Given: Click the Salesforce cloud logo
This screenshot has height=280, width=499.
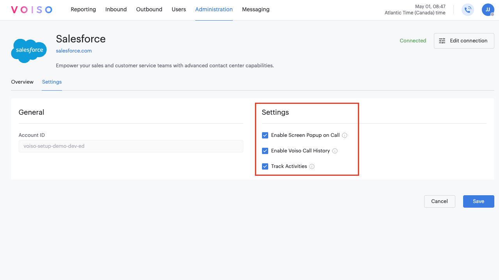Looking at the screenshot, I should tap(29, 51).
